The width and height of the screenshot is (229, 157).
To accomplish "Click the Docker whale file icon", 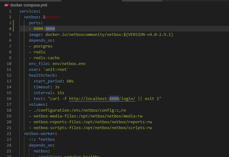I will tap(6, 5).
